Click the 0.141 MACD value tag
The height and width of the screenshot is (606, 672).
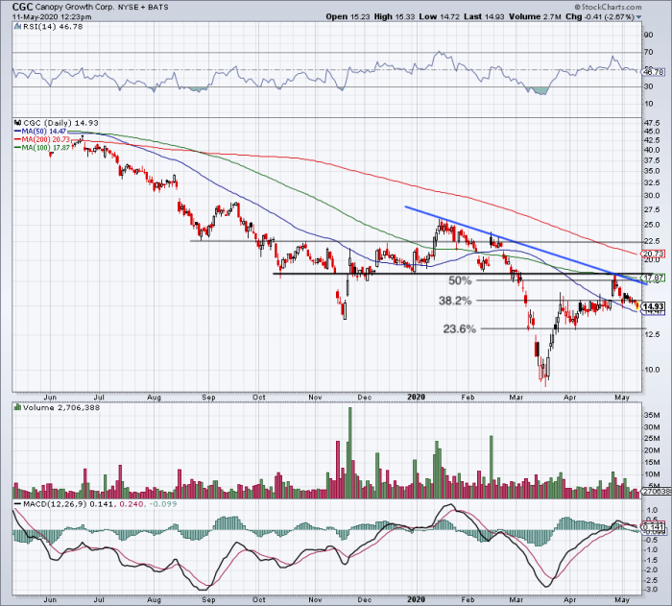pyautogui.click(x=653, y=526)
